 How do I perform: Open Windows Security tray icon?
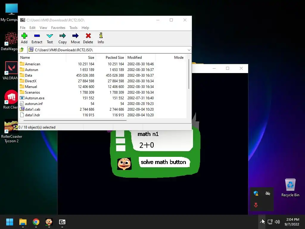256,193
